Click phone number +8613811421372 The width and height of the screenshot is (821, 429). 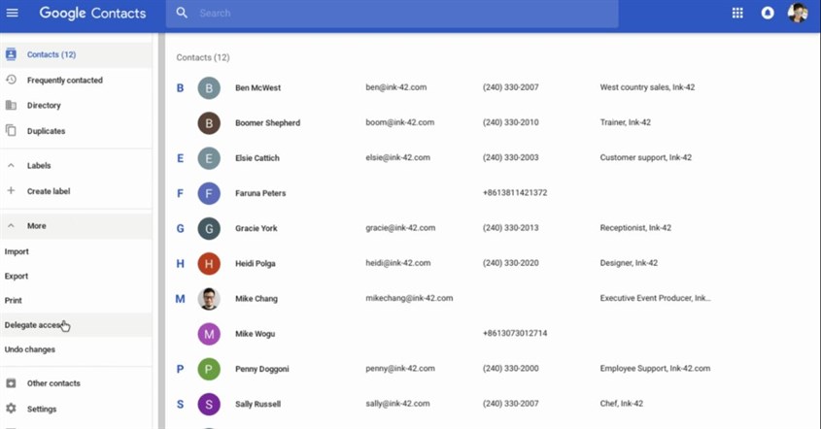(x=515, y=192)
